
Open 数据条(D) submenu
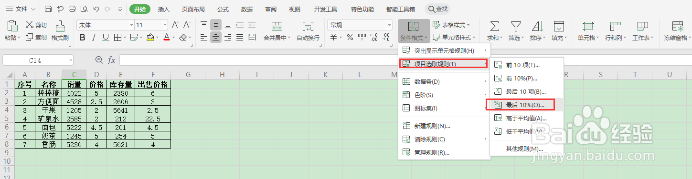coord(445,81)
